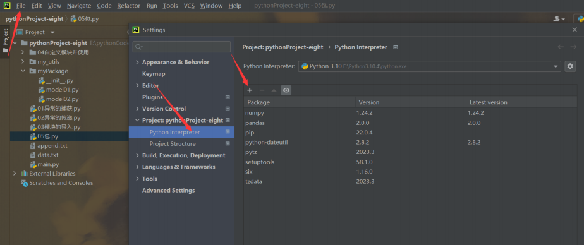Collapse the pythonProject-eight root folder

15,43
